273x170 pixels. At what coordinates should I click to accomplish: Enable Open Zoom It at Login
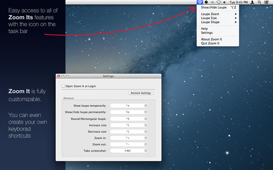pos(63,86)
